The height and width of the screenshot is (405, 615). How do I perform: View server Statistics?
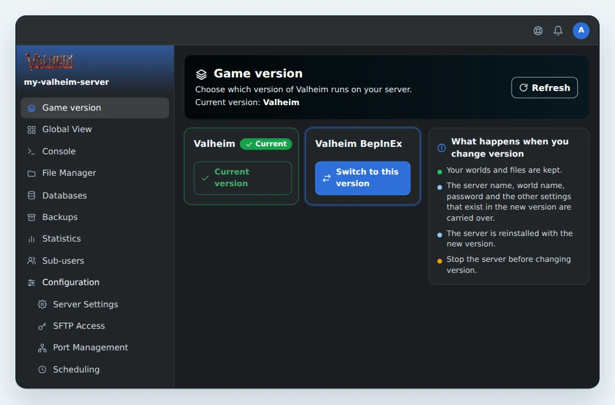coord(95,238)
